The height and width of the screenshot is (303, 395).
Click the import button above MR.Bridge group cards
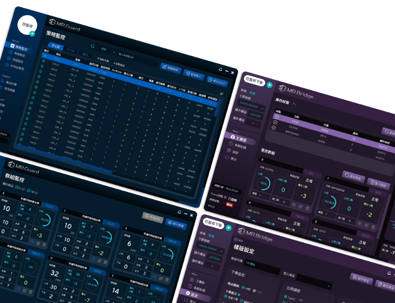pyautogui.click(x=378, y=184)
